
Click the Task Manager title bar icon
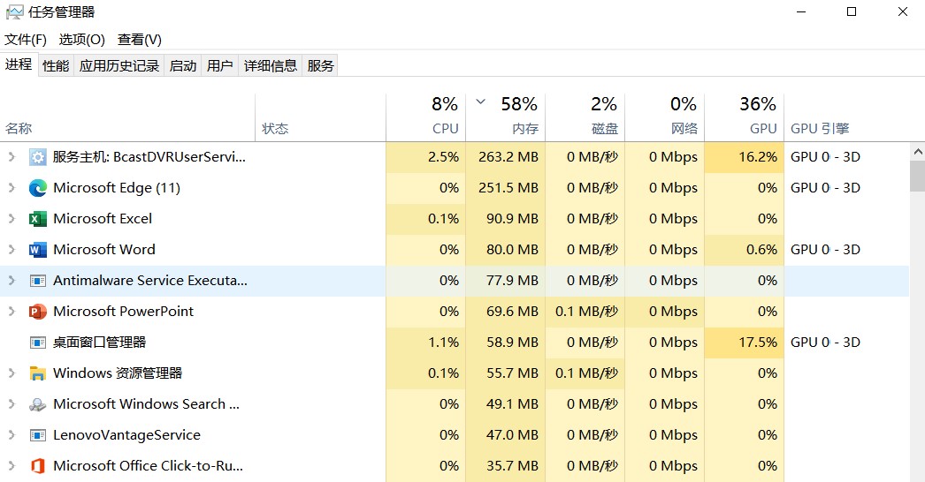point(14,11)
